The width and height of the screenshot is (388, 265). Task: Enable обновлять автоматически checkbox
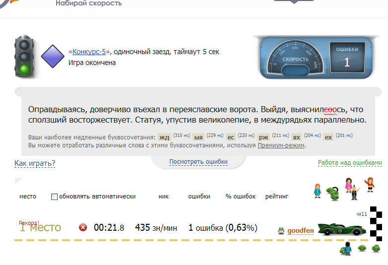click(54, 197)
